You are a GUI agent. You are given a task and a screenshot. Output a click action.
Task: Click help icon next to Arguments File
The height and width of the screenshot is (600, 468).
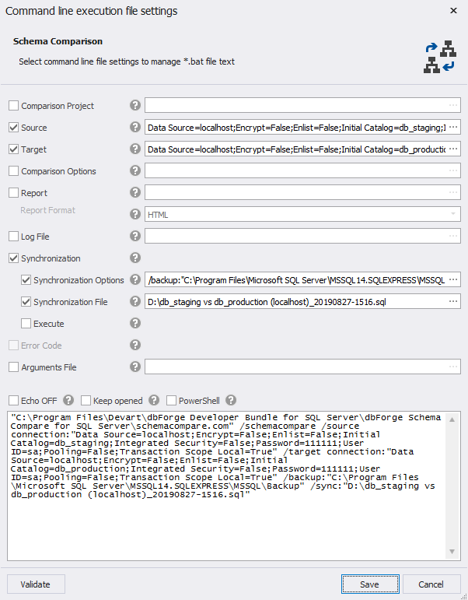135,367
